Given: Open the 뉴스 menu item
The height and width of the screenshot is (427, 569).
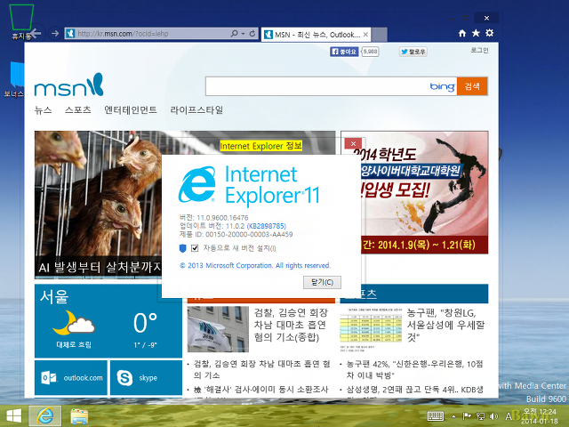Looking at the screenshot, I should coord(43,109).
